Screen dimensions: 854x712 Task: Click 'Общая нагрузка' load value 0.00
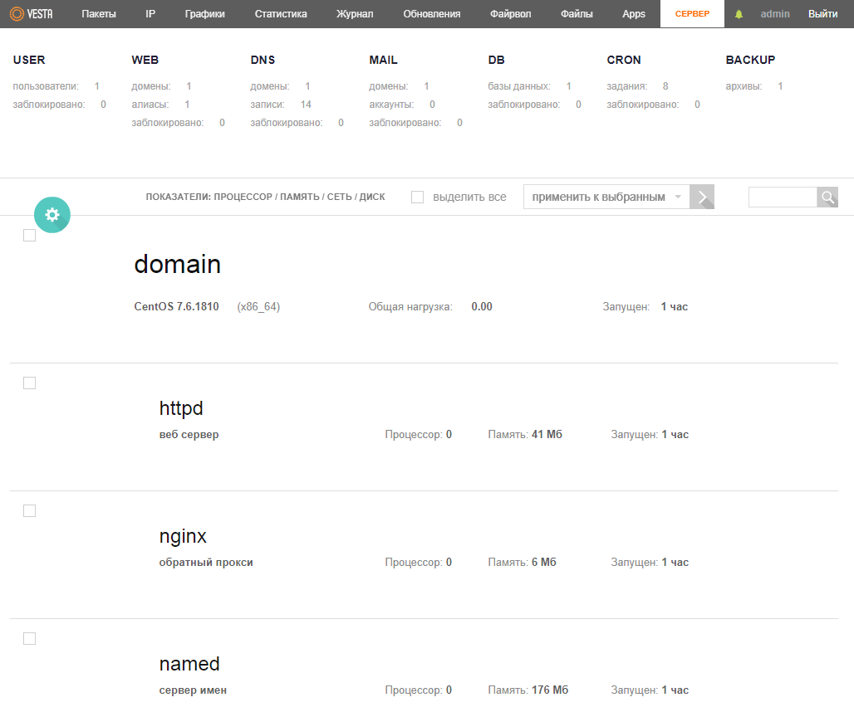point(482,307)
